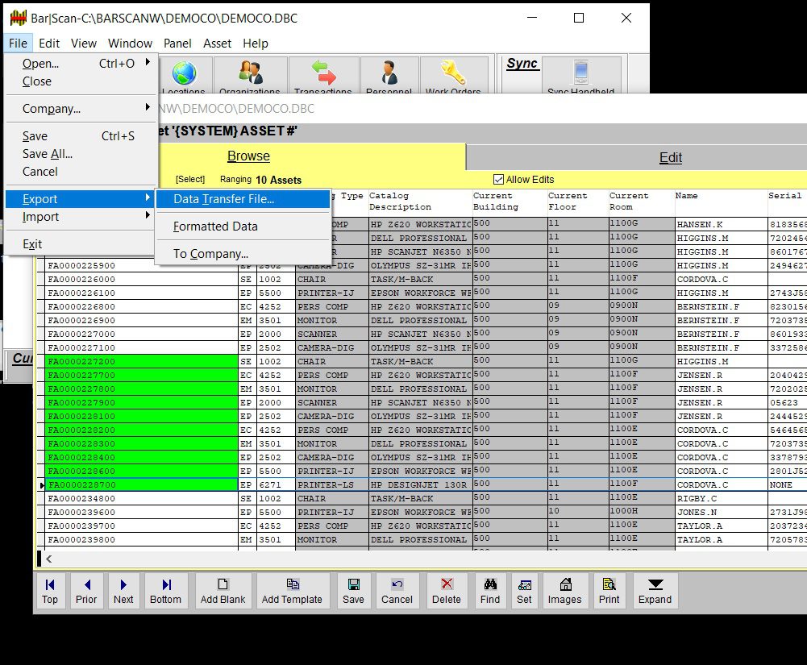The height and width of the screenshot is (665, 807).
Task: Click the Cancel undo button in the bottom toolbar
Action: click(x=397, y=591)
